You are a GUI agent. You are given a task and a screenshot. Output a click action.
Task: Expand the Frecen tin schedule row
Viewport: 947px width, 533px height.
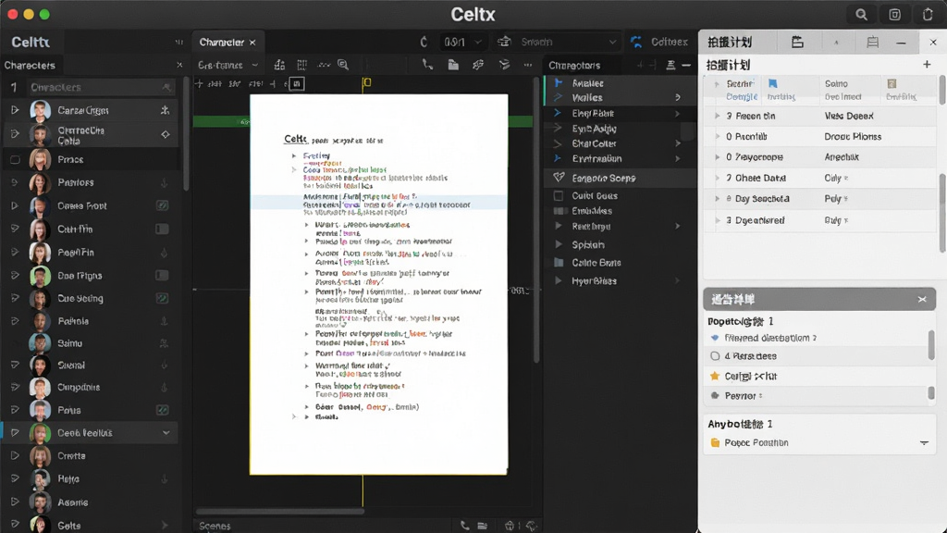[x=717, y=116]
